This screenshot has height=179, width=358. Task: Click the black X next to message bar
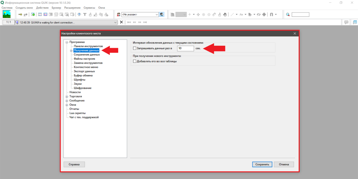(x=121, y=22)
